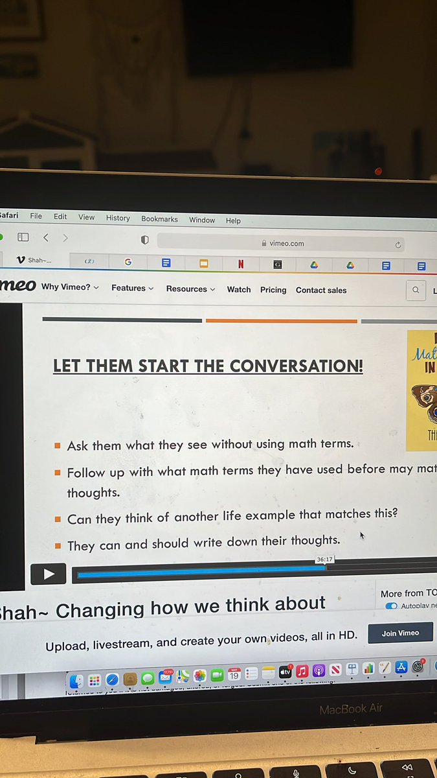
Task: Open App Store from the Dock
Action: (x=401, y=667)
